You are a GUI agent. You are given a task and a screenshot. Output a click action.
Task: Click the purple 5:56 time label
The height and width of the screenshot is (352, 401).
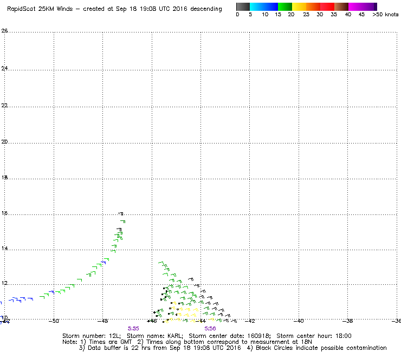point(210,328)
